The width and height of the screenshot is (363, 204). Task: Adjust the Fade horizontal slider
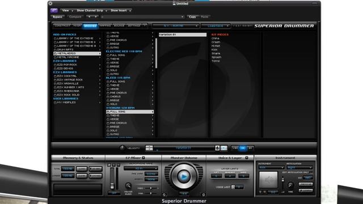(151, 188)
